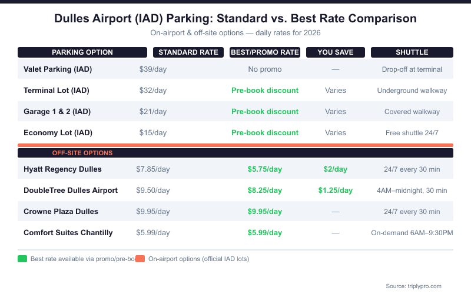This screenshot has height=294, width=471.
Task: Click the $2/day savings for Hyatt Regency
Action: point(336,169)
